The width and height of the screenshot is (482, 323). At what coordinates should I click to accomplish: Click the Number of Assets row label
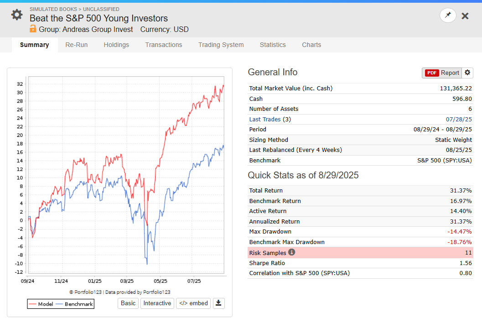[274, 109]
